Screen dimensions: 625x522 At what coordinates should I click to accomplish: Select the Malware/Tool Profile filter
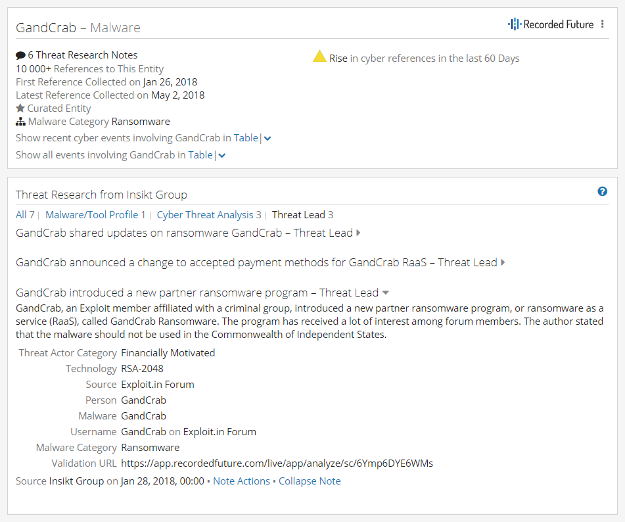pyautogui.click(x=96, y=214)
